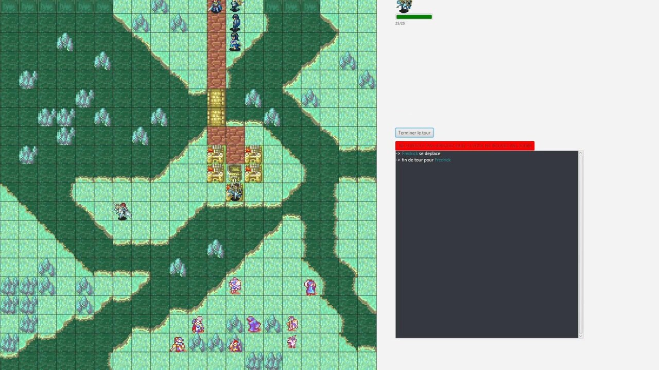Click the Terminer le tour button
Screen dimensions: 659x370
pos(414,133)
